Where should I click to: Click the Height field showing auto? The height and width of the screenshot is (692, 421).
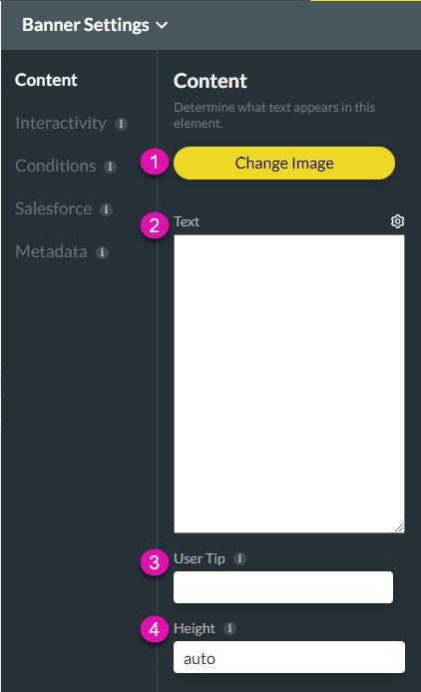[x=289, y=657]
